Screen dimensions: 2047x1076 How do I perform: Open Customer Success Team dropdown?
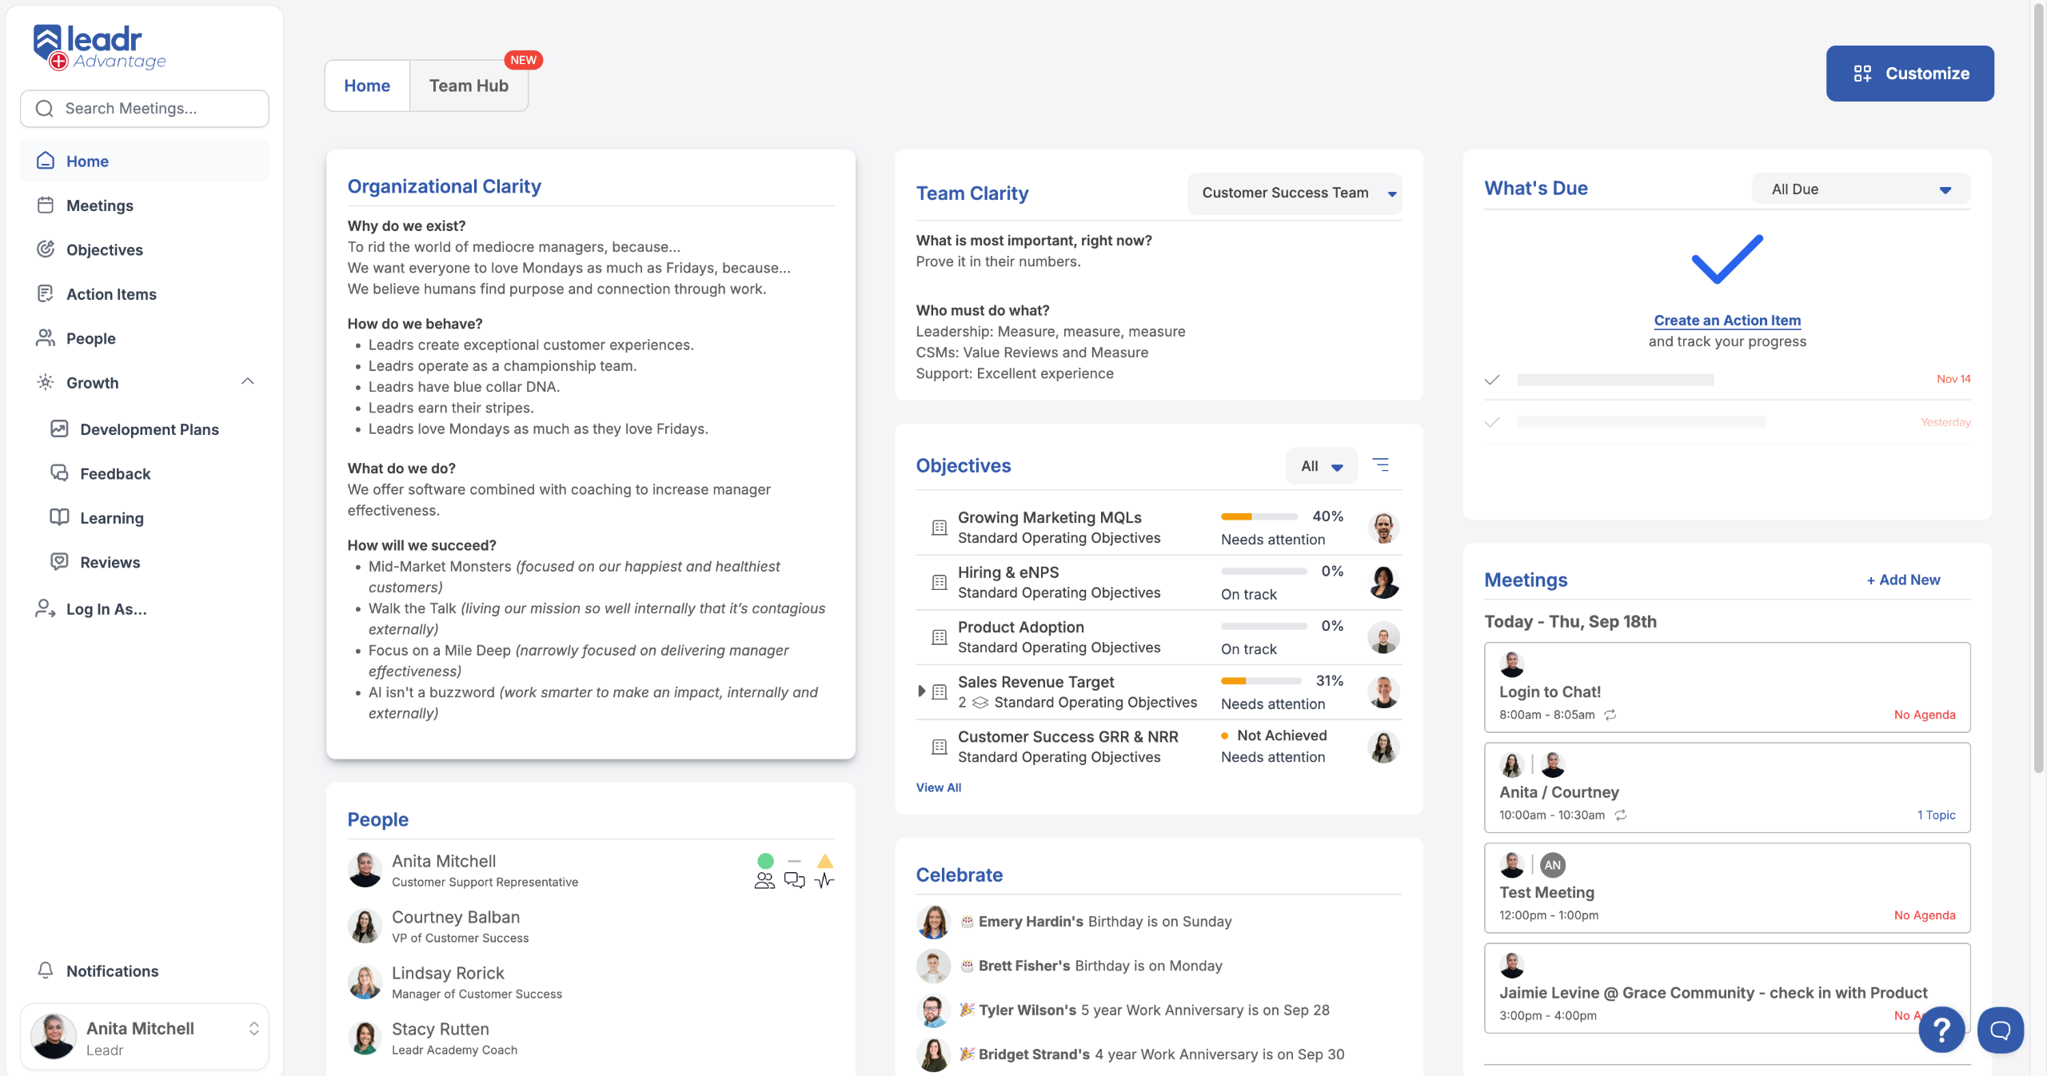point(1295,193)
